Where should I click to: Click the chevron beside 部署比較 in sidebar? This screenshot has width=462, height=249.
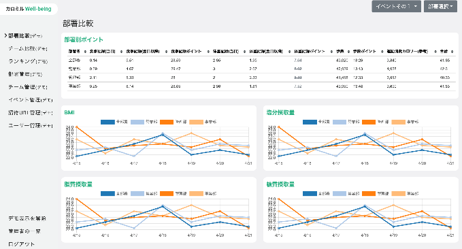pyautogui.click(x=5, y=35)
